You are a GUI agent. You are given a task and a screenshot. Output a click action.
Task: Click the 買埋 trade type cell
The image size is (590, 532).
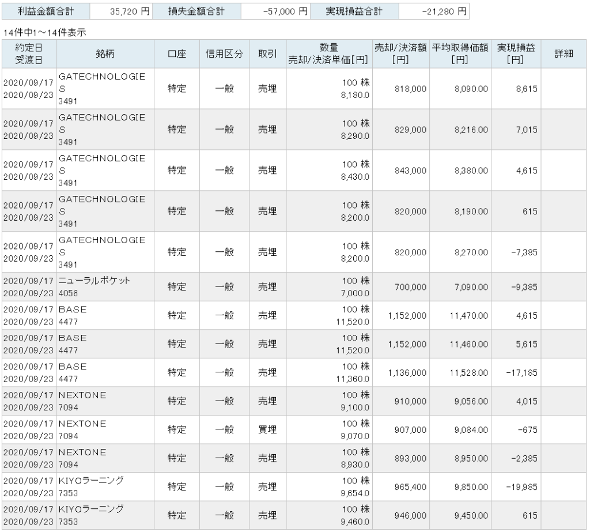(x=267, y=429)
